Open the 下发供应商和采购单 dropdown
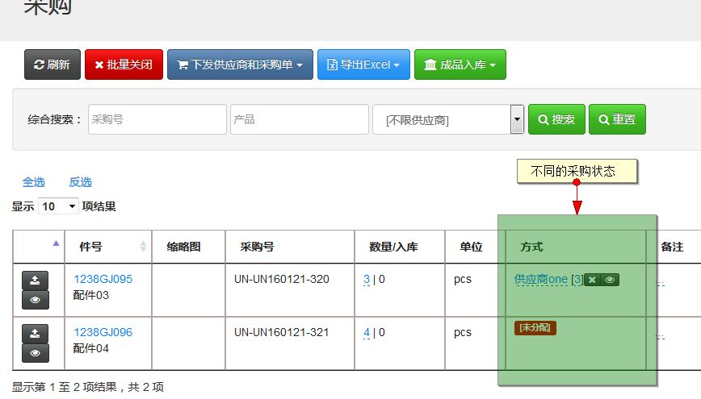Image resolution: width=701 pixels, height=399 pixels. click(x=240, y=64)
